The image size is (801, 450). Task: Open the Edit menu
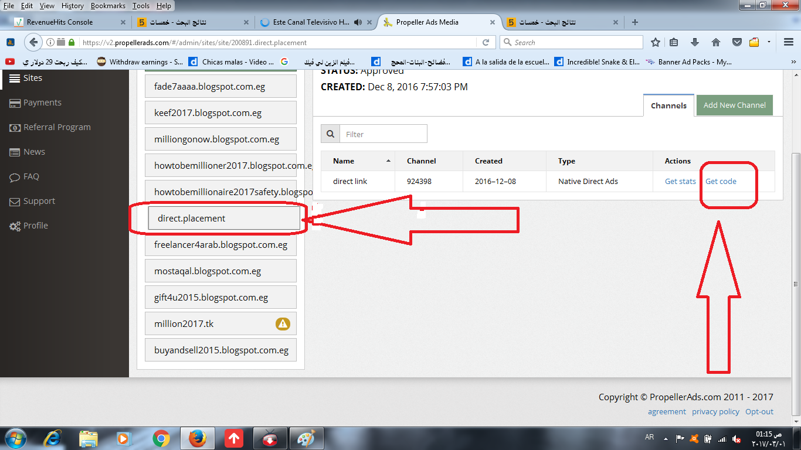pos(27,6)
